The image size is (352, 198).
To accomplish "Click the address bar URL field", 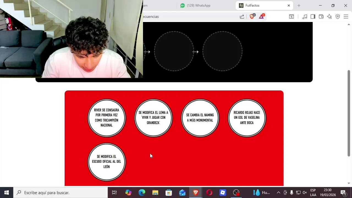I will 190,16.
